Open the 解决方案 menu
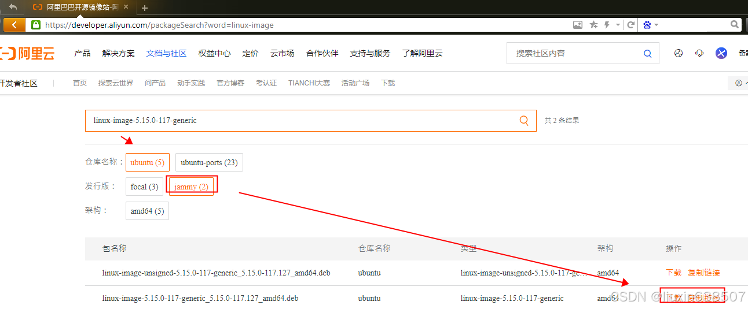Image resolution: width=748 pixels, height=309 pixels. 118,53
